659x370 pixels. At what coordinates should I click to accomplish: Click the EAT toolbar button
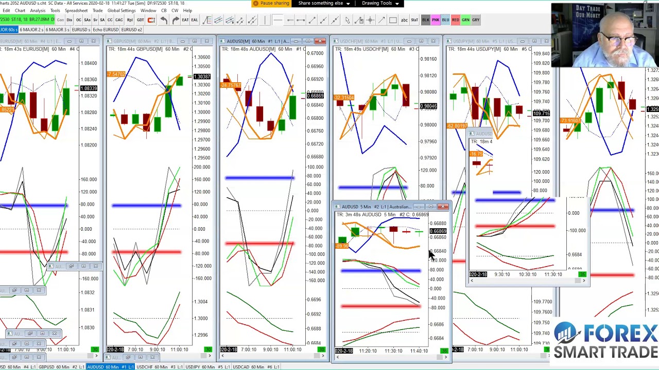click(185, 20)
